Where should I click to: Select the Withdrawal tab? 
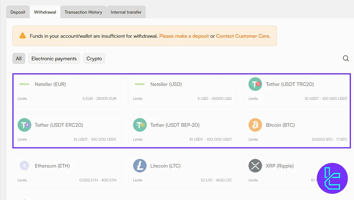[45, 12]
